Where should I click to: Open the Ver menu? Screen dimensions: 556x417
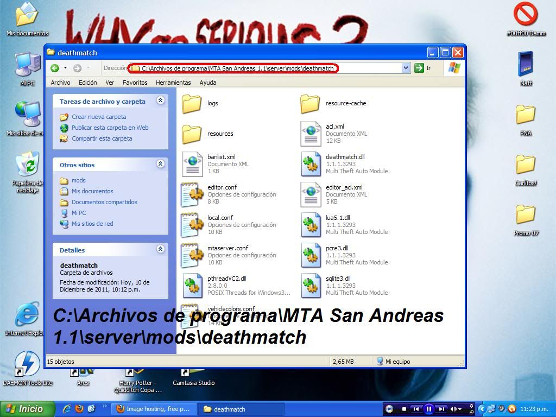coord(110,83)
